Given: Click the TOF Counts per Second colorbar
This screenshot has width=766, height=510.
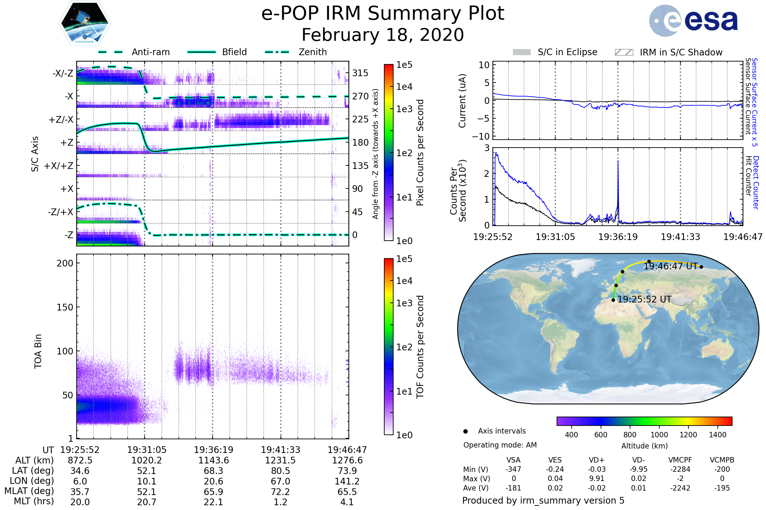Looking at the screenshot, I should coord(388,346).
